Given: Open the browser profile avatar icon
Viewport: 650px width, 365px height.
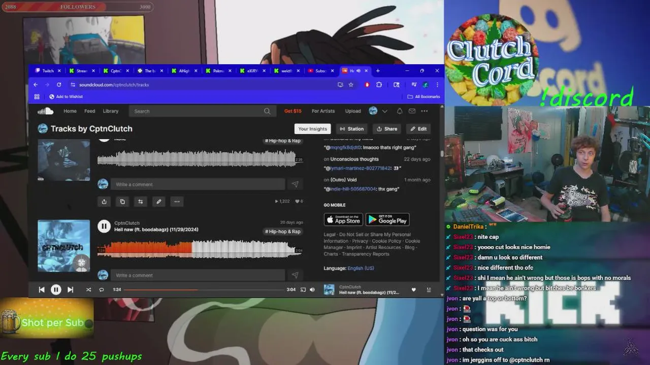Looking at the screenshot, I should click(x=425, y=85).
